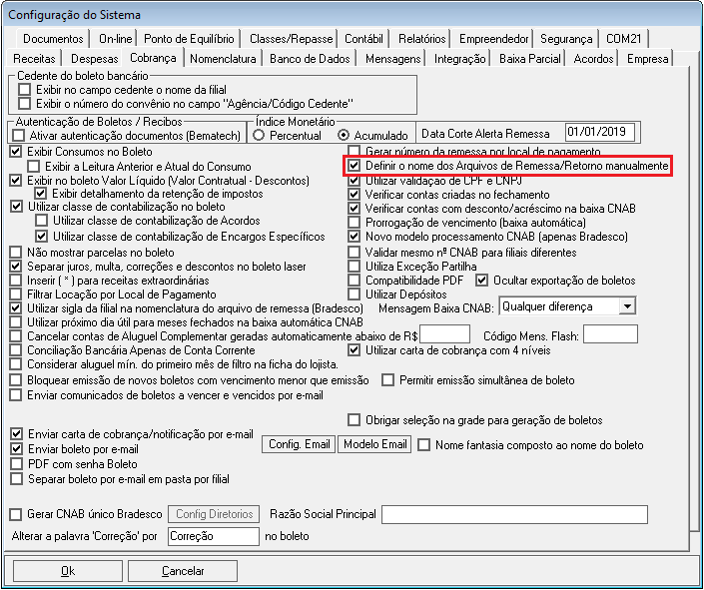Go to the Banco de Dados tab
The image size is (704, 590).
point(310,59)
